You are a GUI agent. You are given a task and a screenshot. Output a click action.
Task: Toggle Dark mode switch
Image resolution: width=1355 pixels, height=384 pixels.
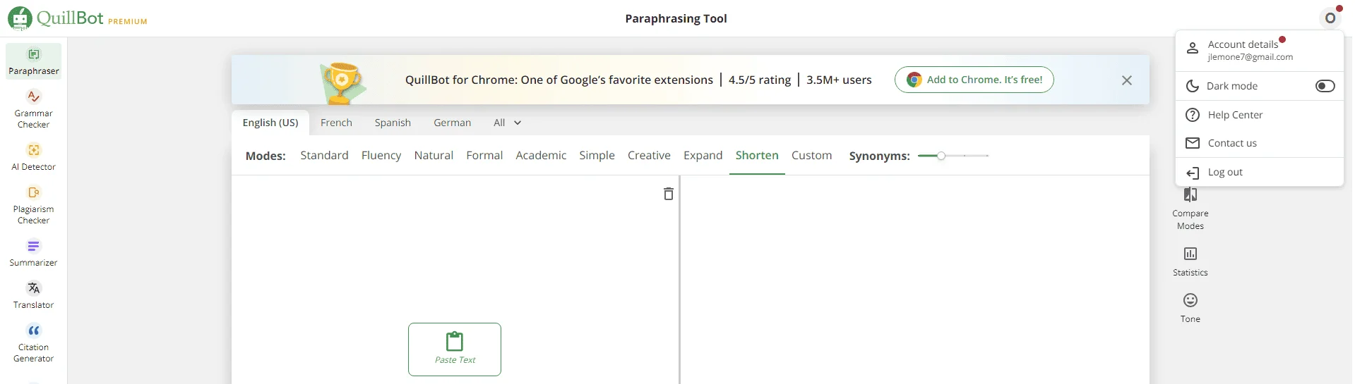(1325, 86)
